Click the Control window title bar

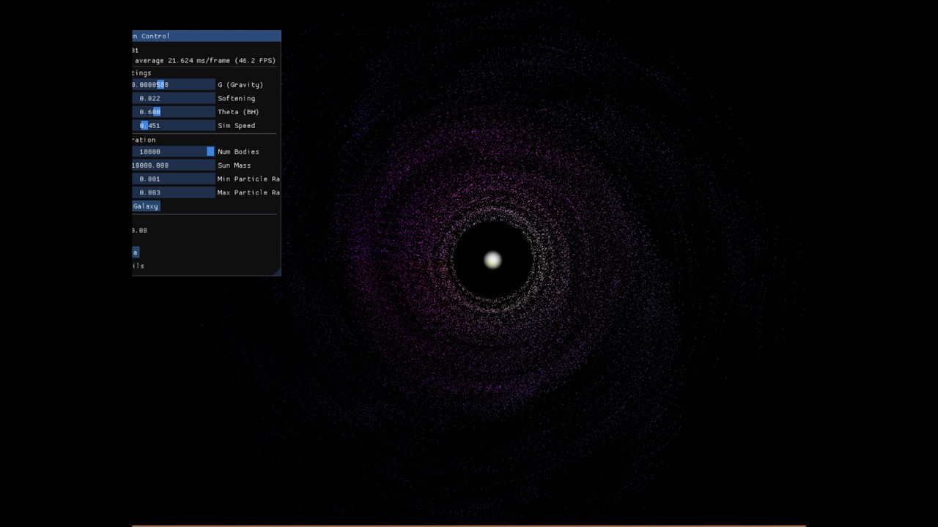[x=207, y=36]
